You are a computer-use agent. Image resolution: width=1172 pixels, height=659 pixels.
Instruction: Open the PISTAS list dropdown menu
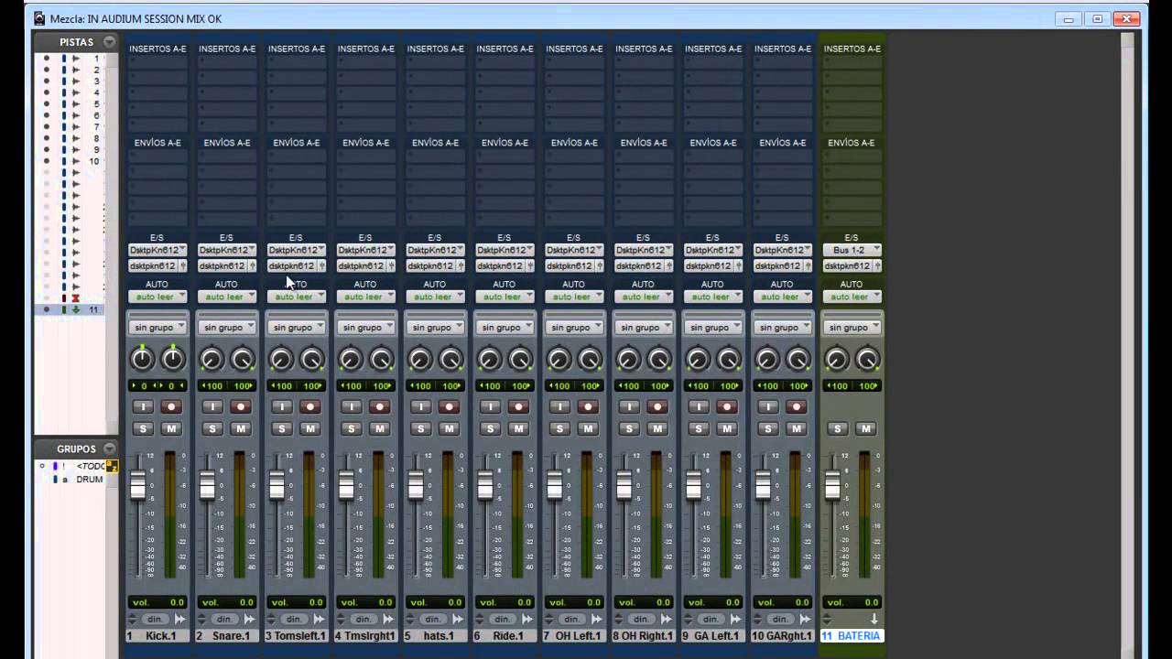tap(109, 42)
